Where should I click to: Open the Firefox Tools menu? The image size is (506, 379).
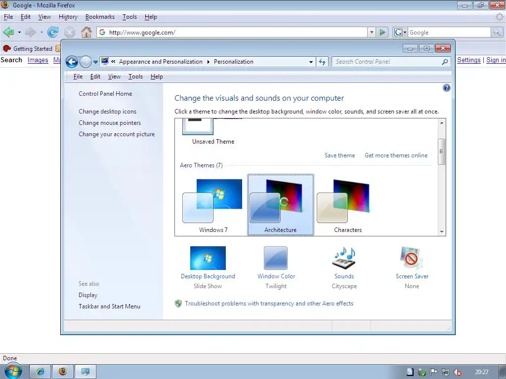(129, 17)
